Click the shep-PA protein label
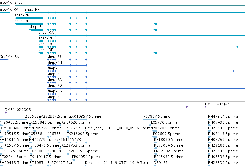The image size is (245, 167). coord(54,80)
